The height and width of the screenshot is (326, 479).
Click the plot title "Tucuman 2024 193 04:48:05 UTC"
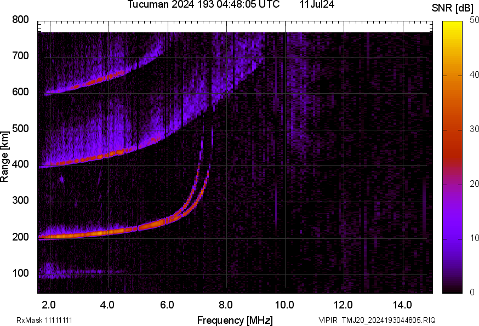coord(203,4)
